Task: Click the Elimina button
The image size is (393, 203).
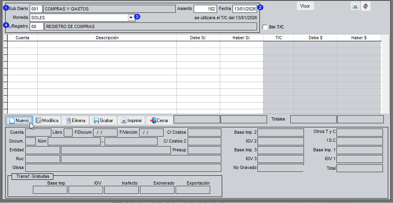Action: pos(75,121)
